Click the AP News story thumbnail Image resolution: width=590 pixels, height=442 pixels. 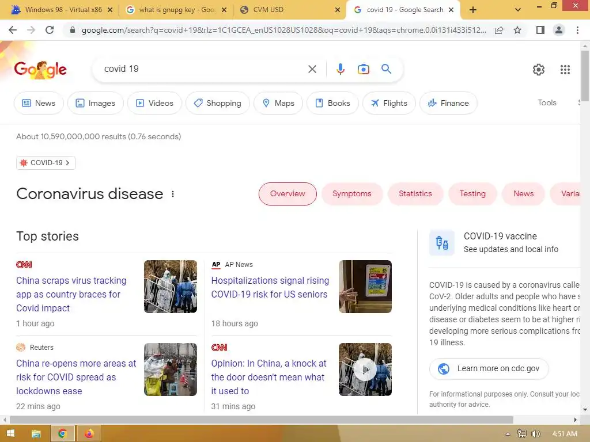pyautogui.click(x=365, y=287)
